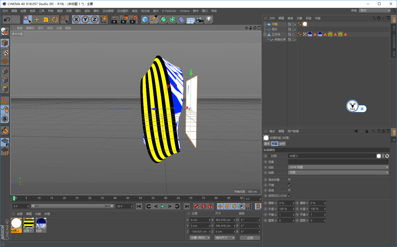This screenshot has width=397, height=247.
Task: Open the viewport 摄像机 menu
Action: pyautogui.click(x=30, y=28)
